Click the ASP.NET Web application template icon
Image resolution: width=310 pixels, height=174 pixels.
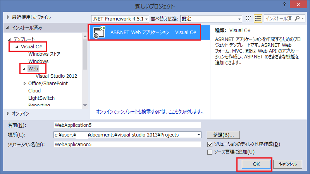pos(99,32)
